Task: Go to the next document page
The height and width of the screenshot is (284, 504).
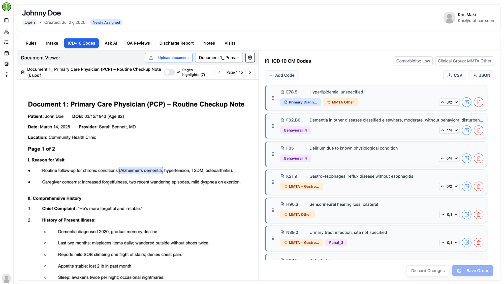Action: [250, 72]
